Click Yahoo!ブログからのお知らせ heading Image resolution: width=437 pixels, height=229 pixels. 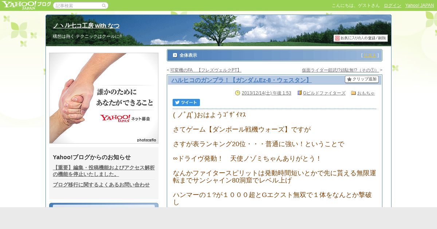92,157
